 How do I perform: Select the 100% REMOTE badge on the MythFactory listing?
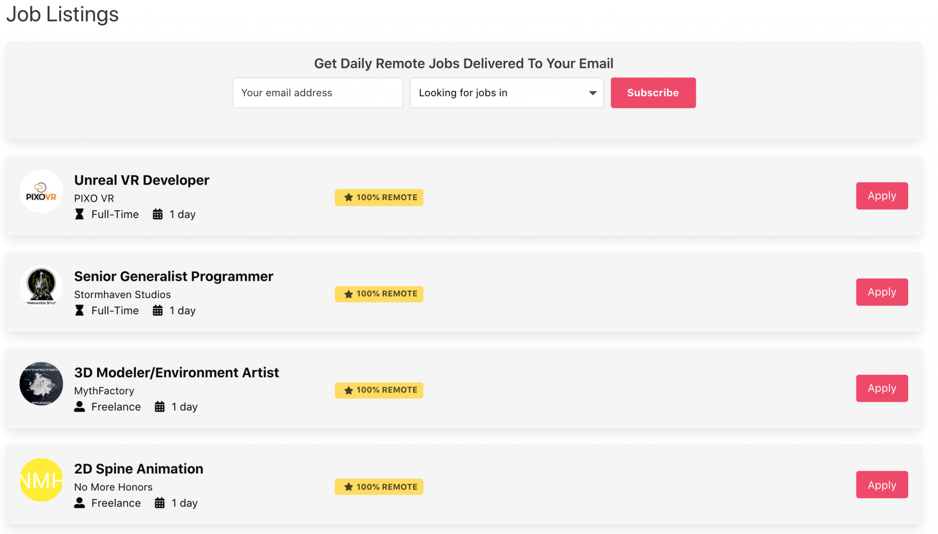(x=379, y=390)
